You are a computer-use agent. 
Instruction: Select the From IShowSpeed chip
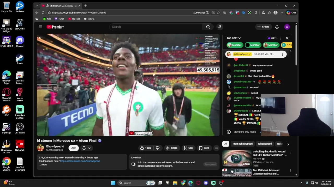[243, 144]
